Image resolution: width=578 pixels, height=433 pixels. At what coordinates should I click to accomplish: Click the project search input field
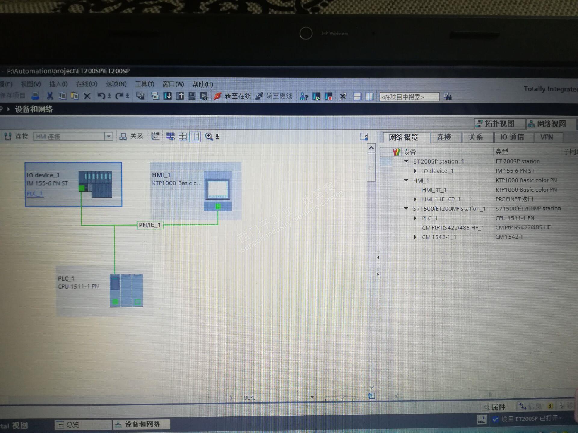(x=409, y=97)
